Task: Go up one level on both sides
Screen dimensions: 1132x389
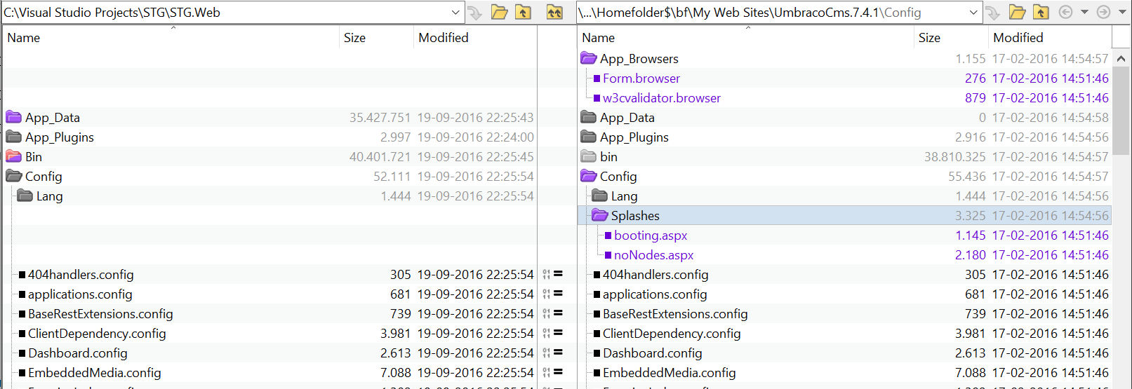Action: click(554, 13)
